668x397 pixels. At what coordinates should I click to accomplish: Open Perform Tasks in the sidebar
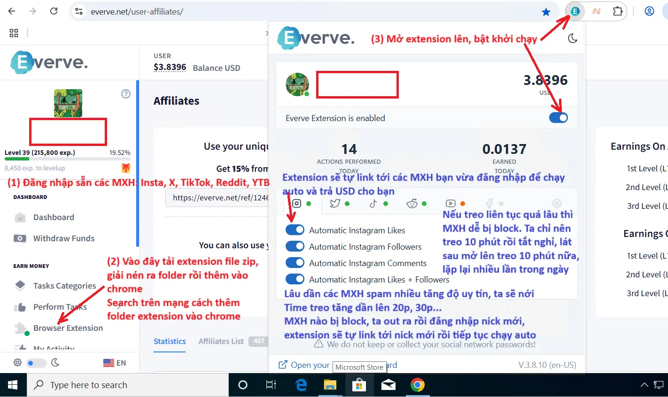(x=60, y=307)
